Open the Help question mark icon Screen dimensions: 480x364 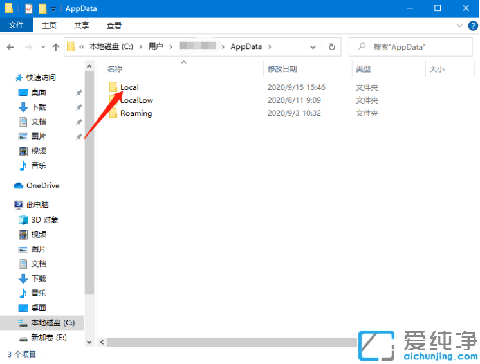click(473, 26)
